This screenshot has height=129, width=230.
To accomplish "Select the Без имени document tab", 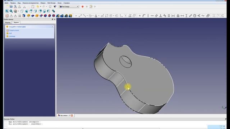I will pyautogui.click(x=65, y=115).
